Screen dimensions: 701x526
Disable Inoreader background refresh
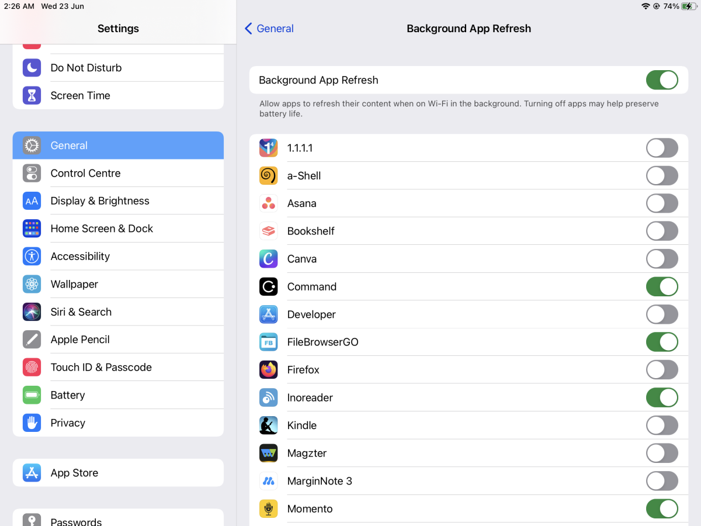(x=662, y=397)
